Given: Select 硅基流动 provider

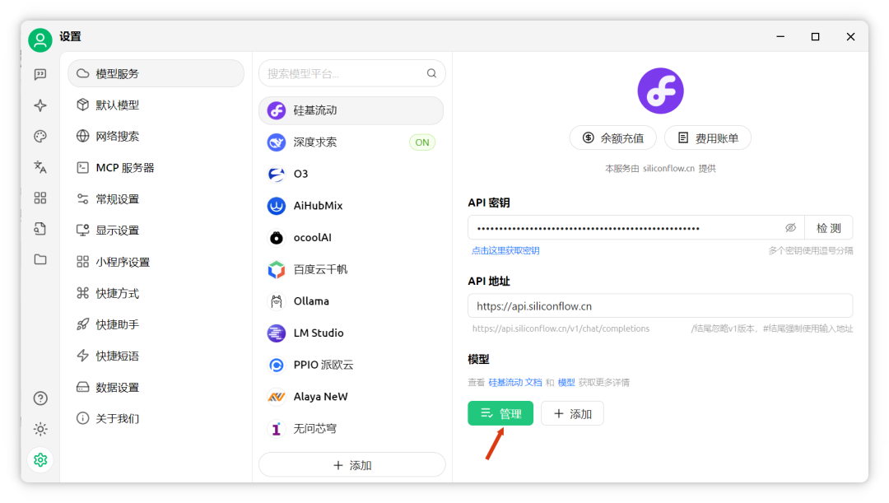Looking at the screenshot, I should 351,110.
